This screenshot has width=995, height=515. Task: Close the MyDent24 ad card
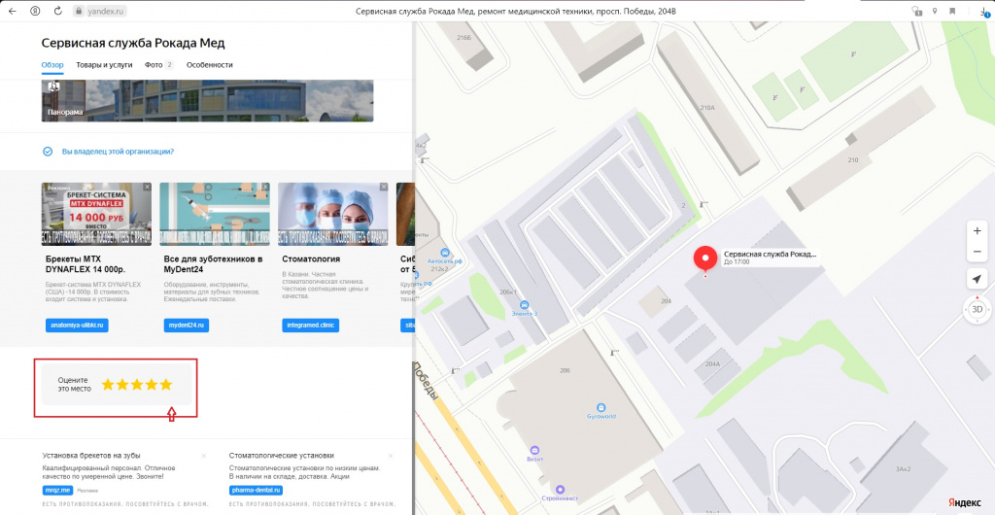[265, 188]
